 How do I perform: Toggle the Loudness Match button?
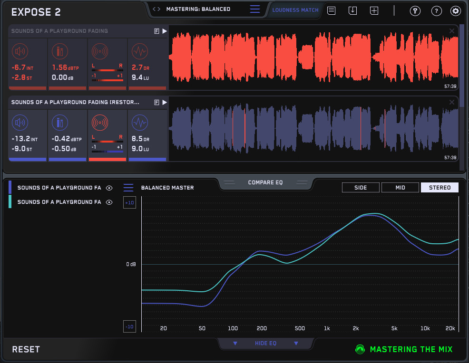[x=295, y=10]
